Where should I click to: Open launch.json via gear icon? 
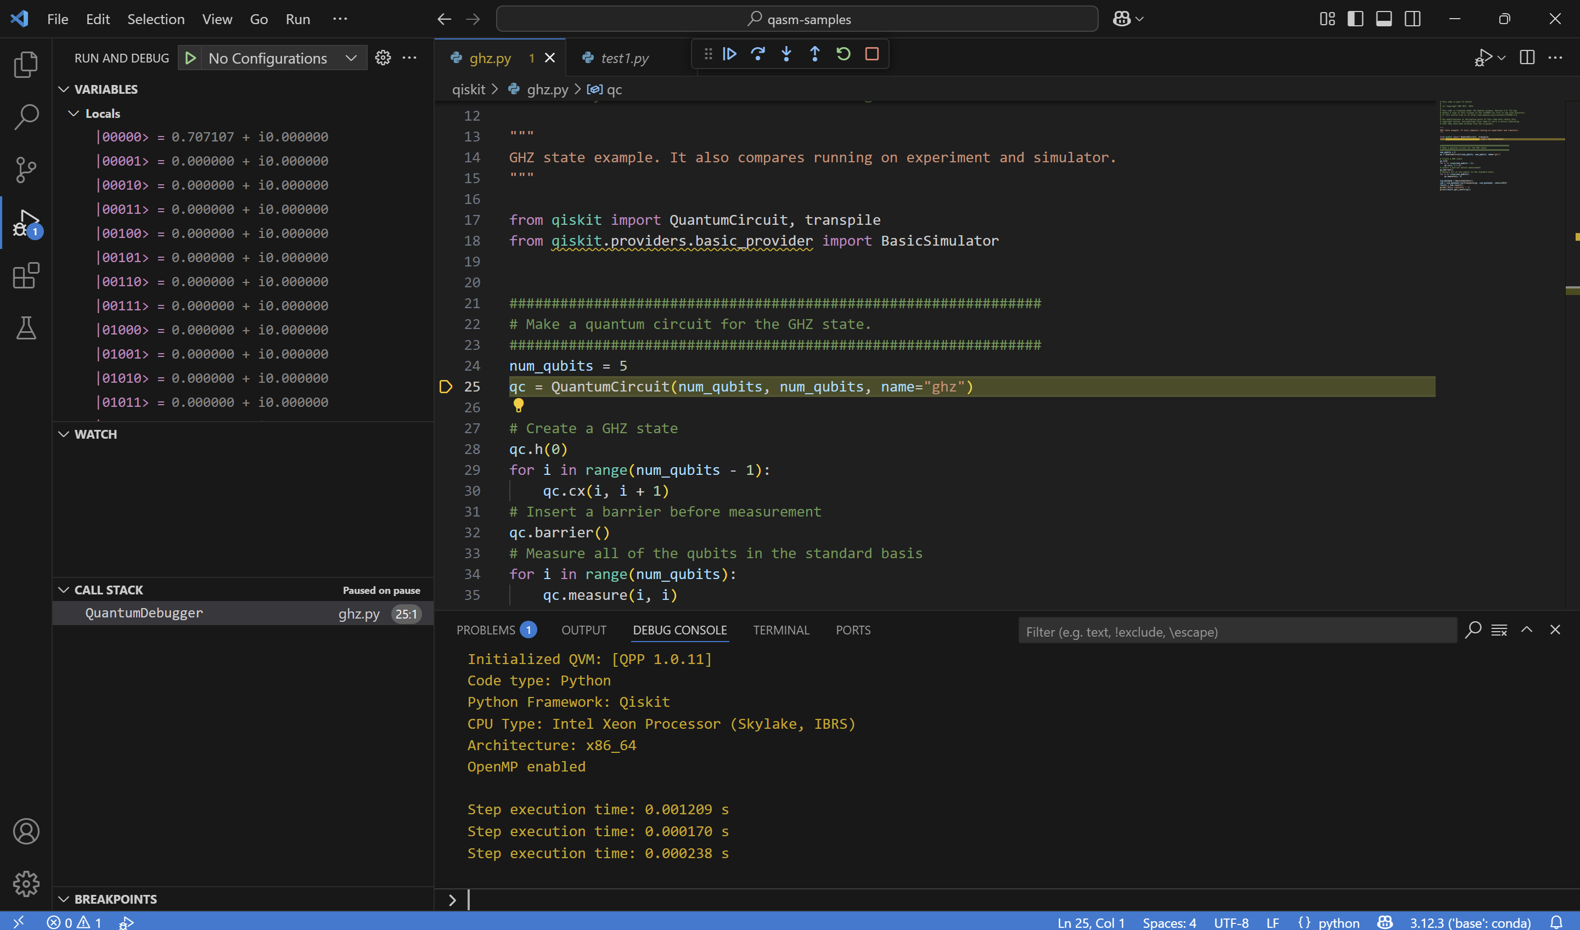383,58
